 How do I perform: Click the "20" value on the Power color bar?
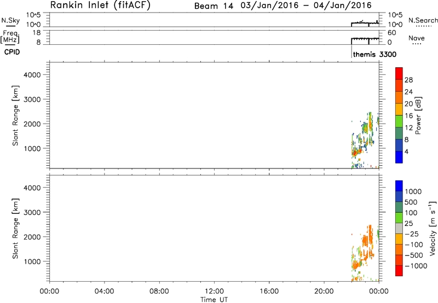point(408,104)
